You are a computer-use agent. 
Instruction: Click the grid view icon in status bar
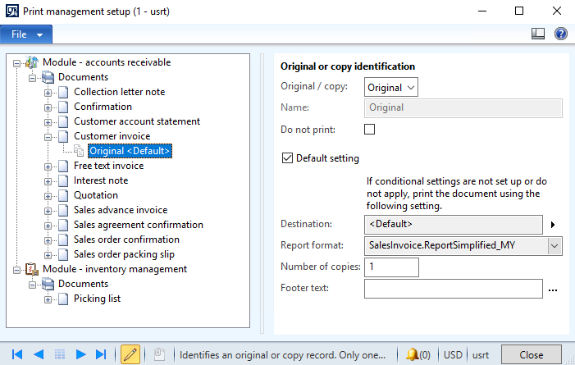(60, 354)
